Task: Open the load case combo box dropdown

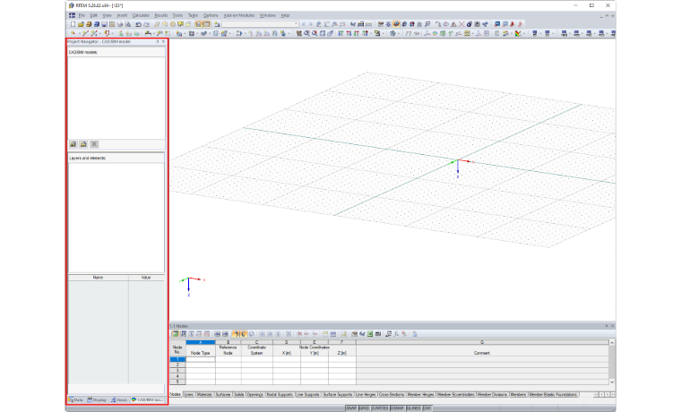Action: tap(297, 24)
